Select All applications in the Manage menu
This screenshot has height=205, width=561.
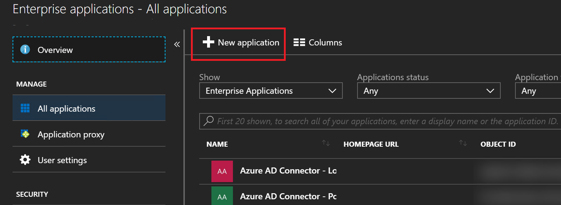[89, 108]
